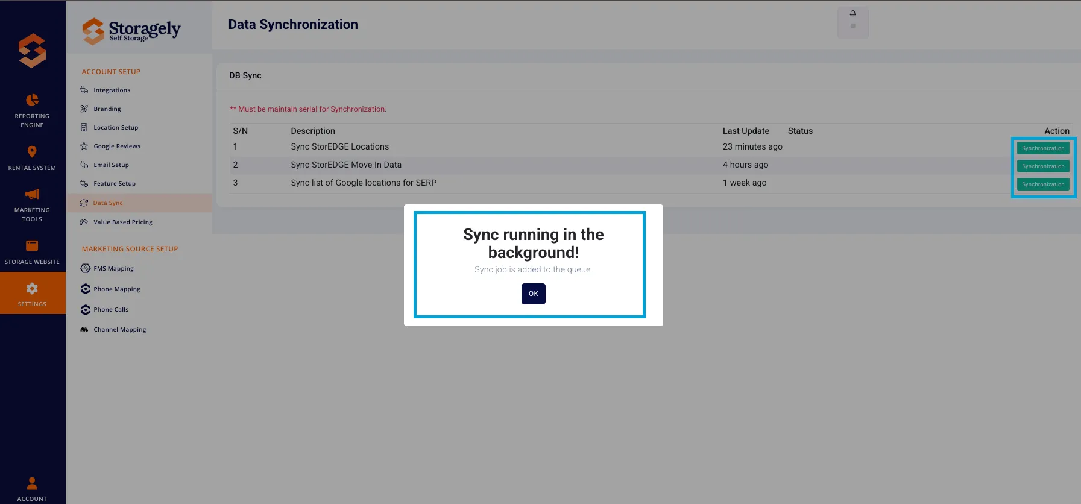Open Rental System location pin icon
The image size is (1081, 504).
coord(32,151)
